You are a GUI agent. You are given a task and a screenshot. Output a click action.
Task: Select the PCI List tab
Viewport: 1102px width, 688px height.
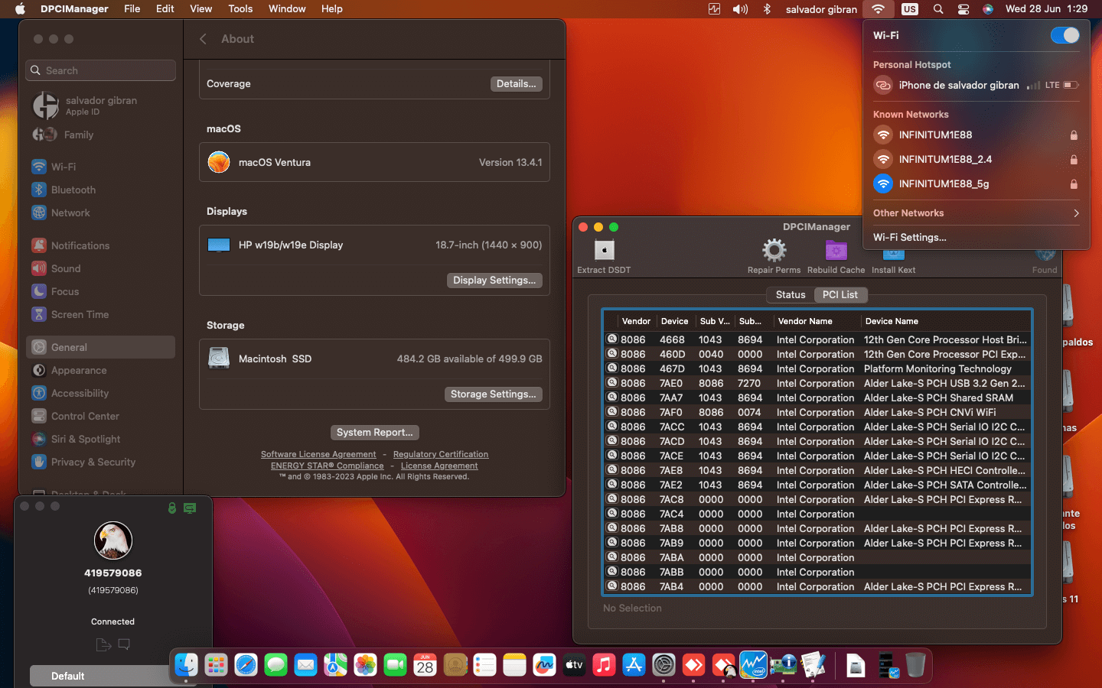(840, 295)
